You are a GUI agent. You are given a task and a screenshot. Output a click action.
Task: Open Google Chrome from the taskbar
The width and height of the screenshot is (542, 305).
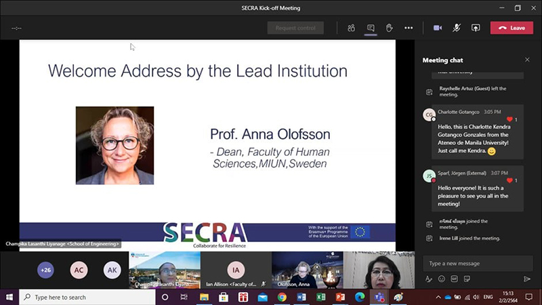(282, 297)
